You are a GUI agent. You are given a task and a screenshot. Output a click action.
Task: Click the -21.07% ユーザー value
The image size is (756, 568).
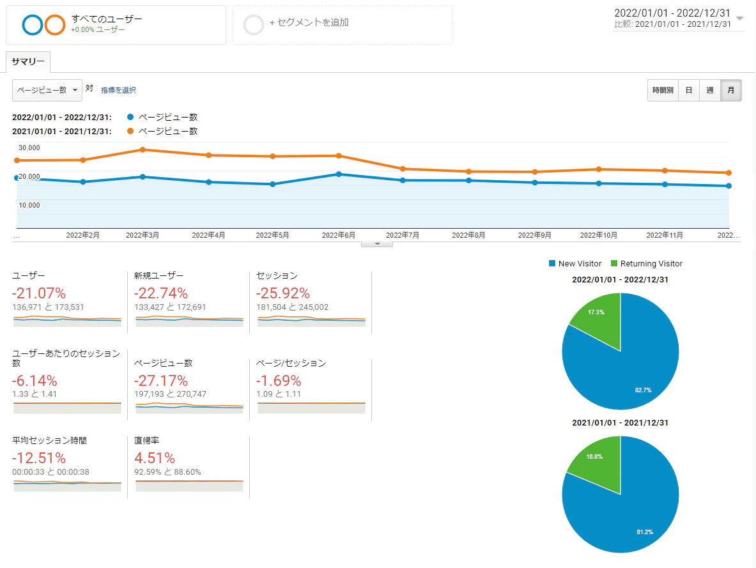click(x=39, y=293)
